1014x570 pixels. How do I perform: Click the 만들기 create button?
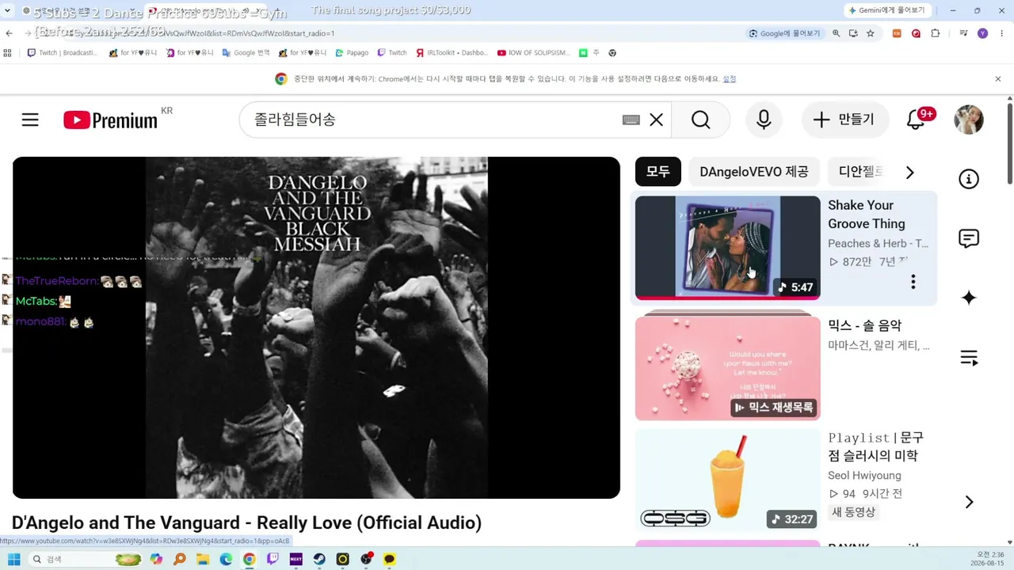pos(844,120)
